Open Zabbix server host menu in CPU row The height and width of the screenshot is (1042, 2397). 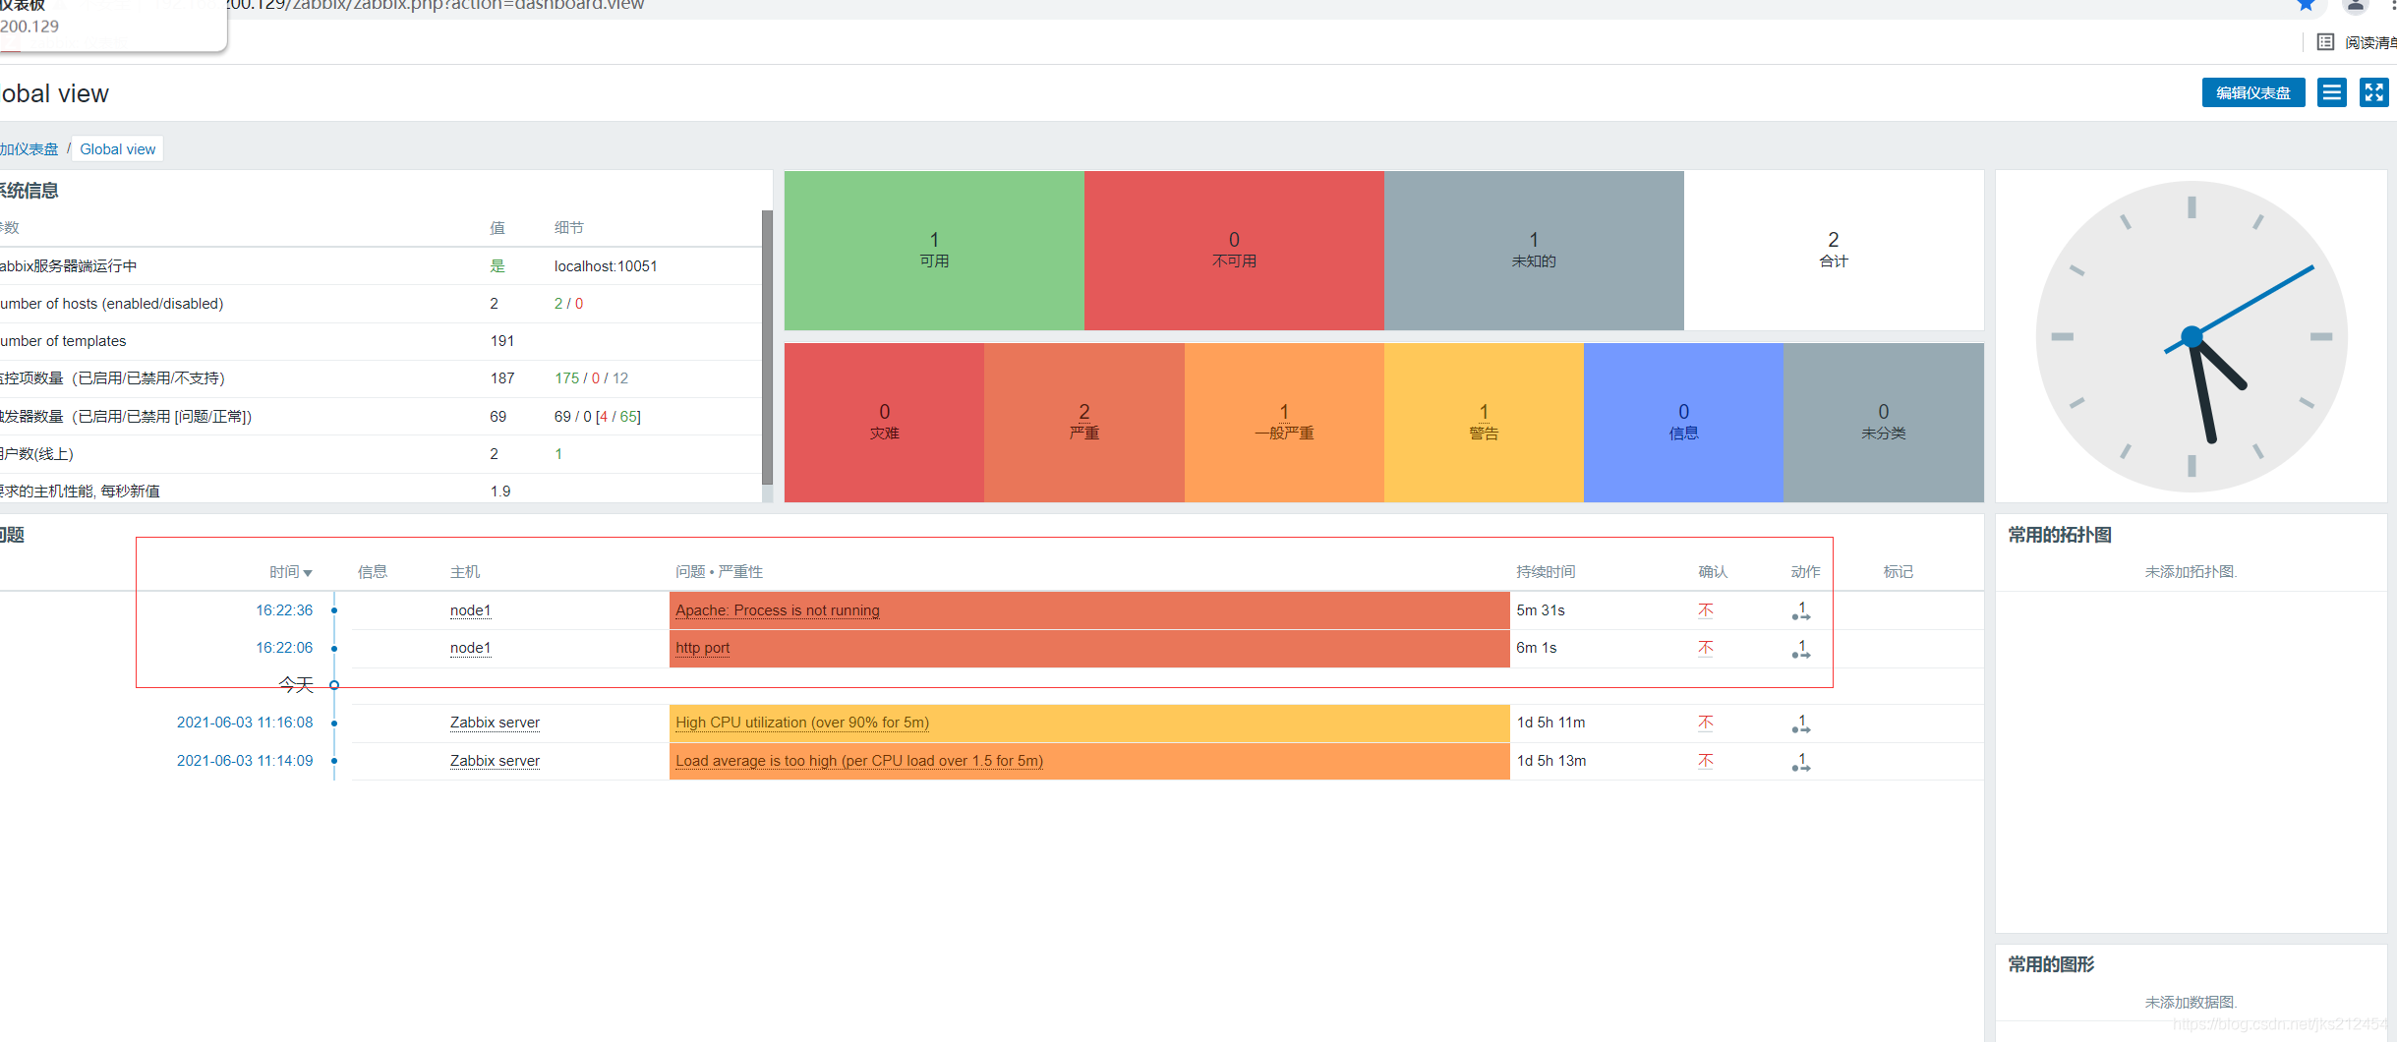pyautogui.click(x=495, y=723)
